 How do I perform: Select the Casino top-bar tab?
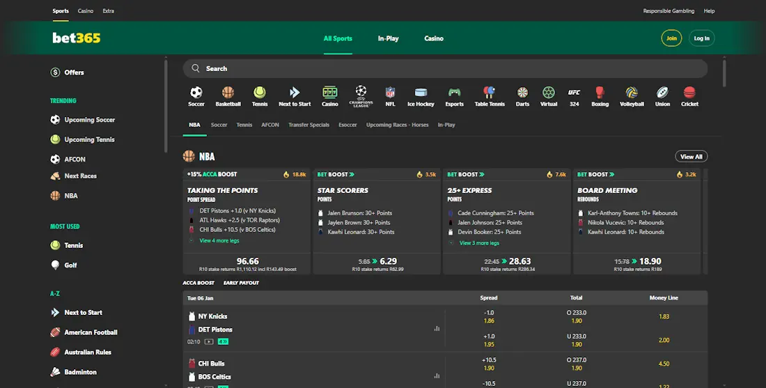click(86, 10)
